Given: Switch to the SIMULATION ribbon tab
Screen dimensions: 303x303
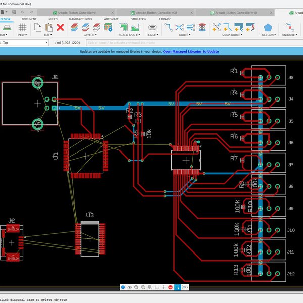Looking at the screenshot, I should [138, 19].
